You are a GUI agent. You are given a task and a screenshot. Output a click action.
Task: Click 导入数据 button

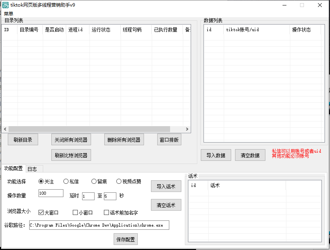click(x=216, y=155)
